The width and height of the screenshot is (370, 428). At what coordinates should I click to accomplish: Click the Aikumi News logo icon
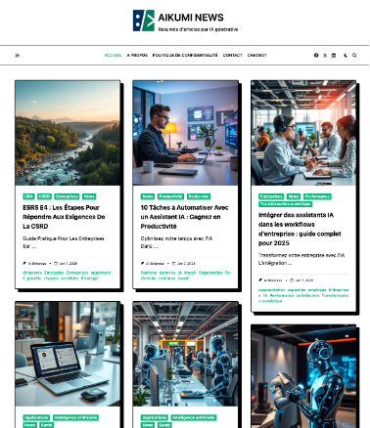pos(144,21)
